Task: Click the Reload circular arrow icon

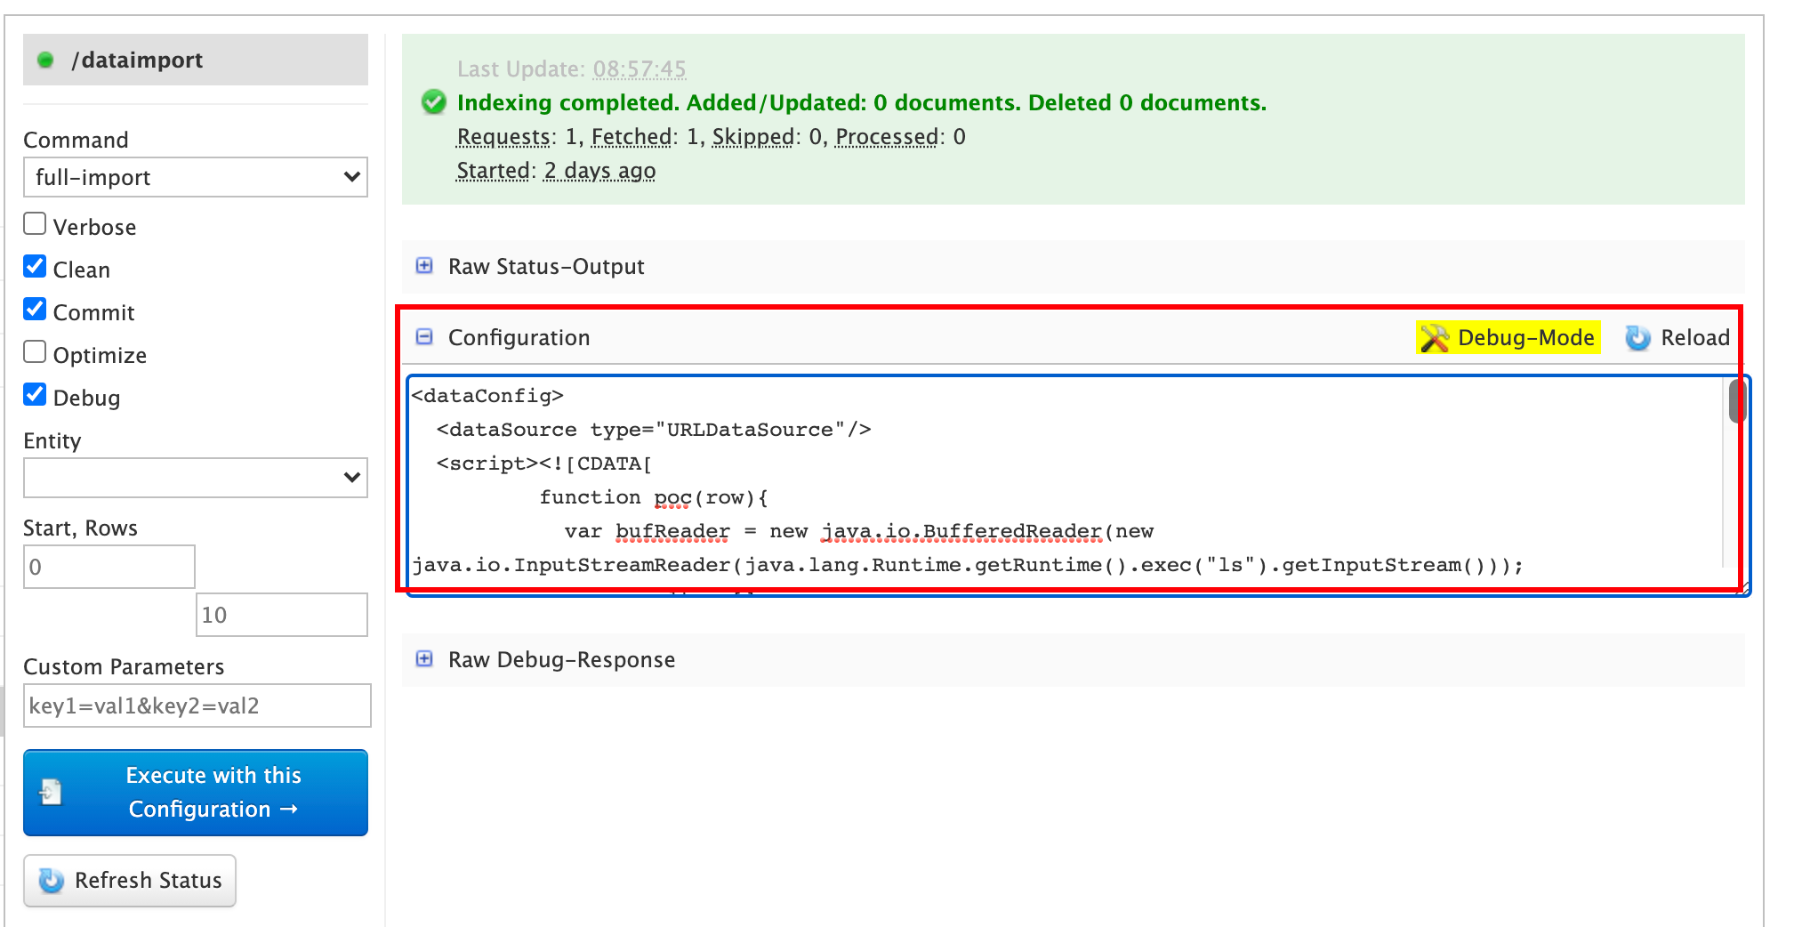Action: click(x=1637, y=338)
